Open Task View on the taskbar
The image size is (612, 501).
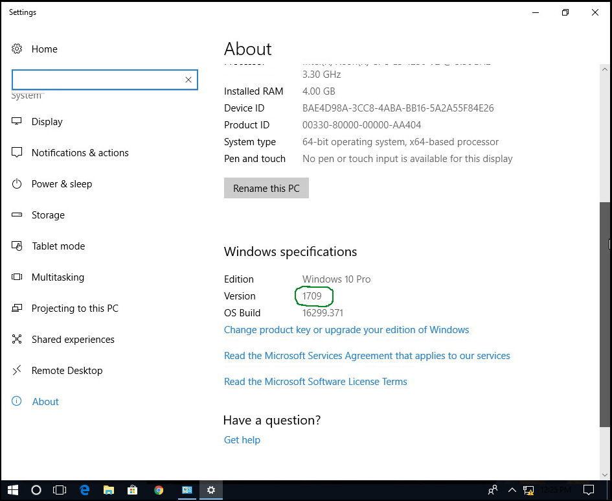(60, 490)
